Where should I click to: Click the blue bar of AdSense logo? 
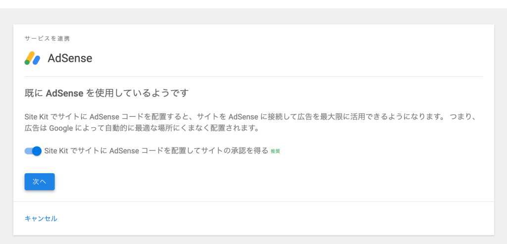coord(36,60)
